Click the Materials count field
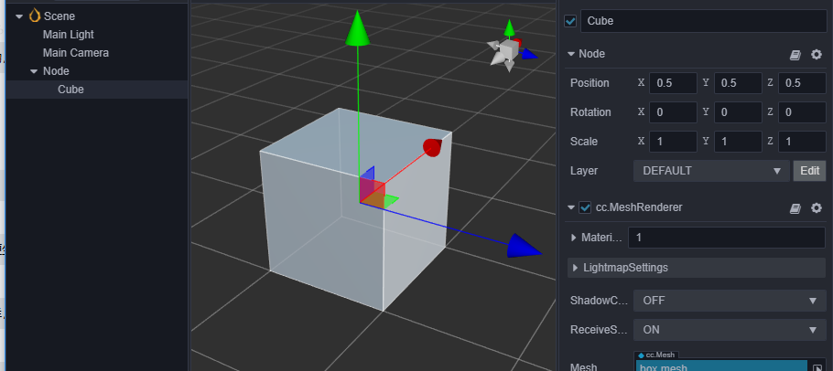 (727, 238)
